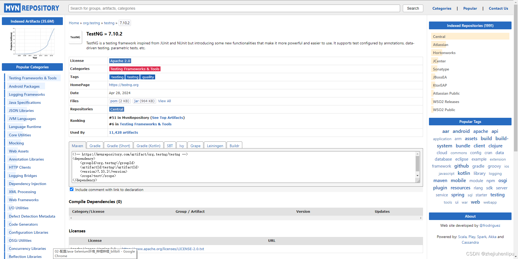Image resolution: width=518 pixels, height=259 pixels.
Task: Select the Buildr snippet tab
Action: pyautogui.click(x=234, y=146)
